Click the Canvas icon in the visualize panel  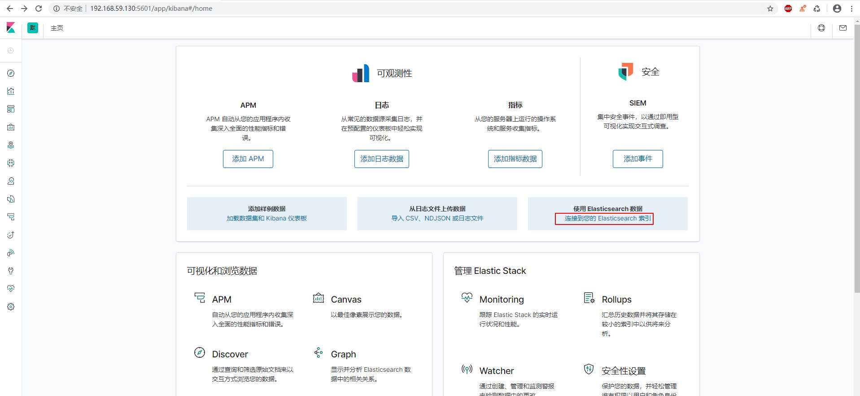point(319,298)
